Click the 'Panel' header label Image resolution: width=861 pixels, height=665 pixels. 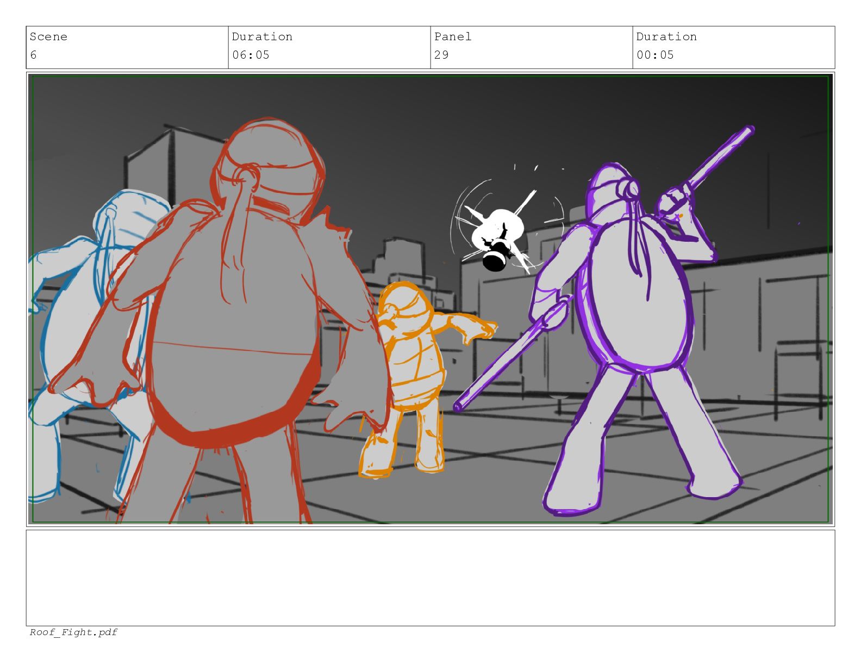[453, 37]
